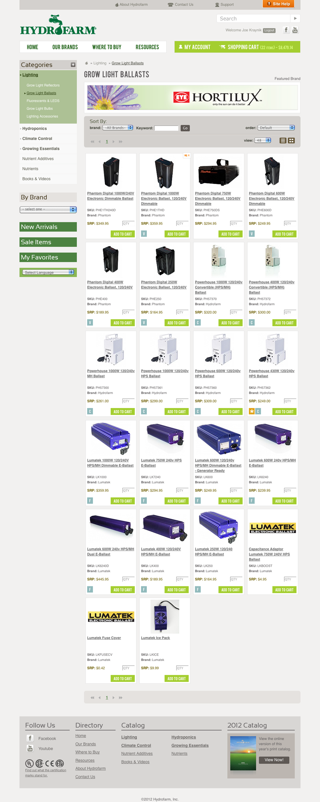320x802 pixels.
Task: Submit search using the arrow button
Action: click(x=295, y=18)
